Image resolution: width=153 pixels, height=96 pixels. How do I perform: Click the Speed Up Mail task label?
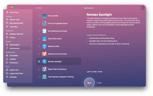point(53,46)
